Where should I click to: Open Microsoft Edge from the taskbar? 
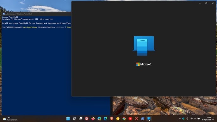pyautogui.click(x=105, y=119)
